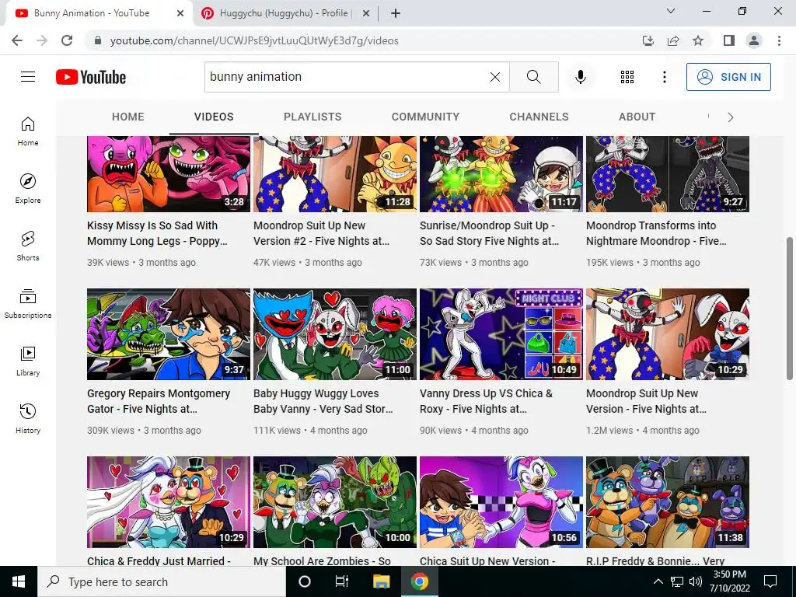The width and height of the screenshot is (796, 597).
Task: Open Chica & Freddy Just Married title
Action: [159, 560]
